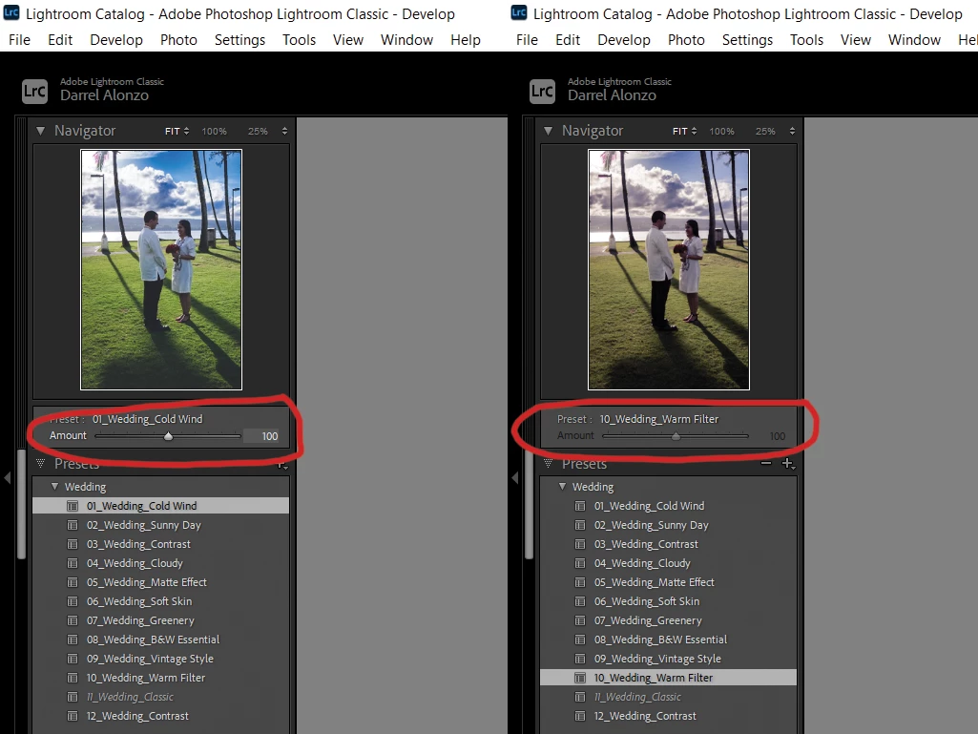Apply 03_Wedding_Contrast preset, left window
Image resolution: width=978 pixels, height=734 pixels.
[160, 544]
